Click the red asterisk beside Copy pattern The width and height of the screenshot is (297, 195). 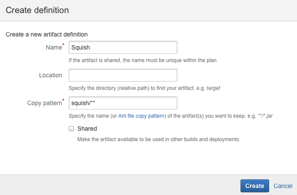coord(63,100)
